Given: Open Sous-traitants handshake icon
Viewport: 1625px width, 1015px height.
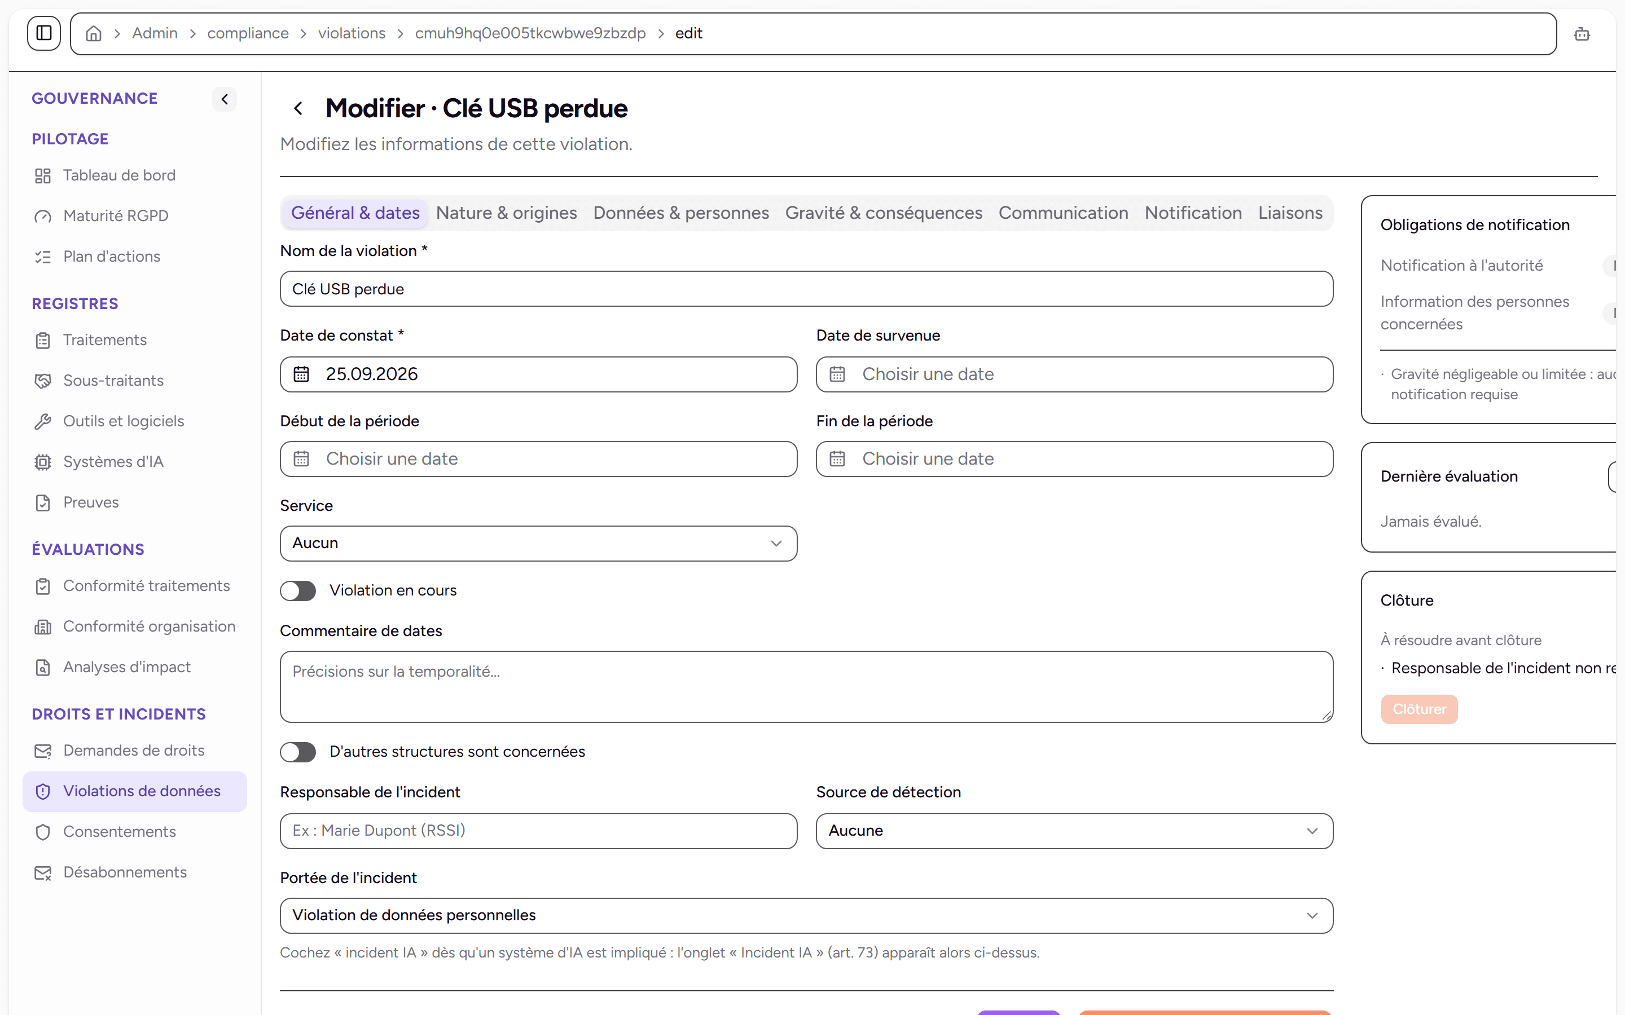Looking at the screenshot, I should click(x=43, y=381).
